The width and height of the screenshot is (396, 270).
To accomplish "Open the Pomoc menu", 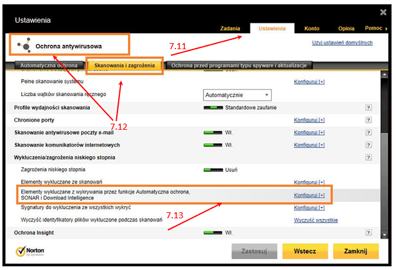I will pos(373,28).
